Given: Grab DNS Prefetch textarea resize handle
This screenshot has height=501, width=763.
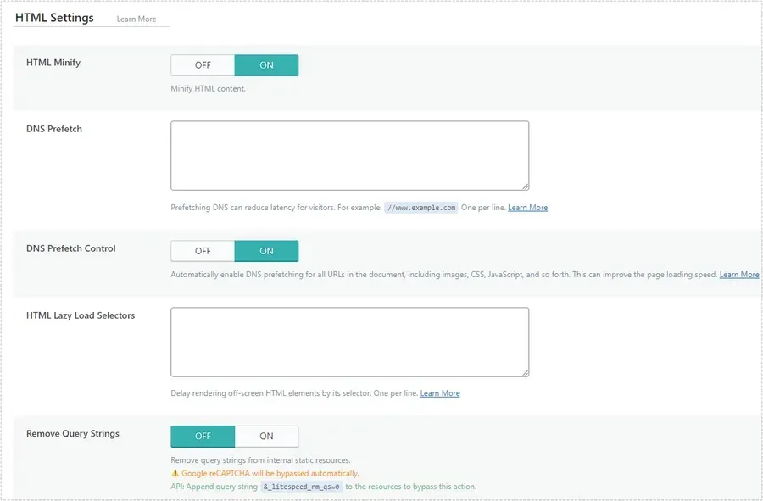Looking at the screenshot, I should click(526, 186).
